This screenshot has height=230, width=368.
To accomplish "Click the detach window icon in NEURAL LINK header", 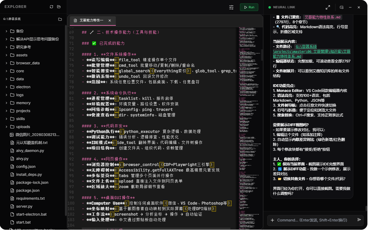I will [x=342, y=7].
